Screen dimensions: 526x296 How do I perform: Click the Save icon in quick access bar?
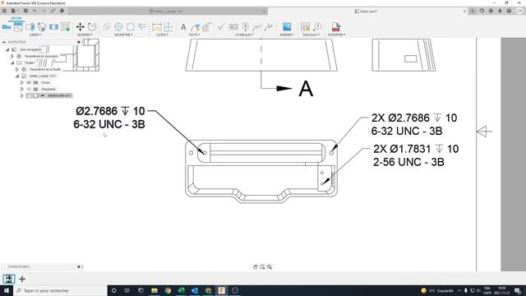(25, 11)
